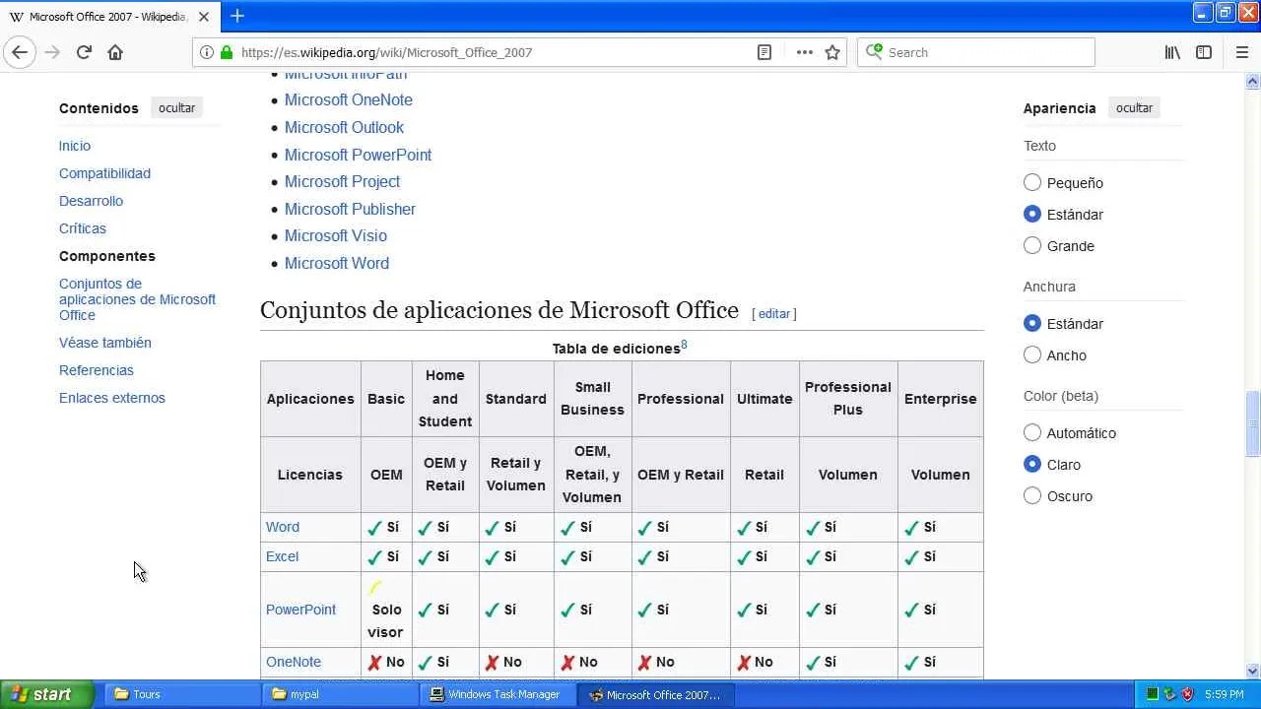The width and height of the screenshot is (1261, 709).
Task: Select Estándar under Texto
Action: [1032, 214]
